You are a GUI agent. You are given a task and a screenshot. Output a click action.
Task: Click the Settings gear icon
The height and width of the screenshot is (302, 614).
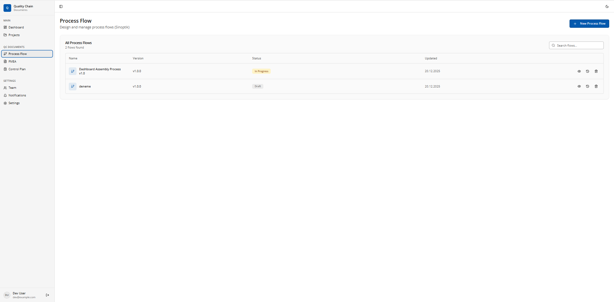pos(5,103)
